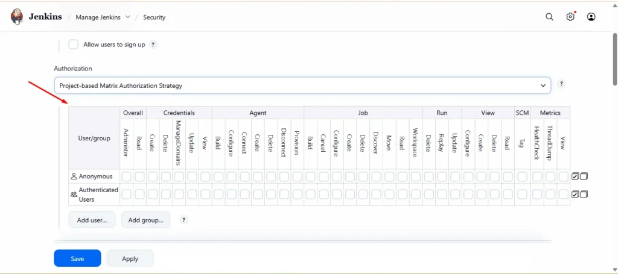The height and width of the screenshot is (274, 618).
Task: Enable Allow users to sign up checkbox
Action: pos(74,45)
